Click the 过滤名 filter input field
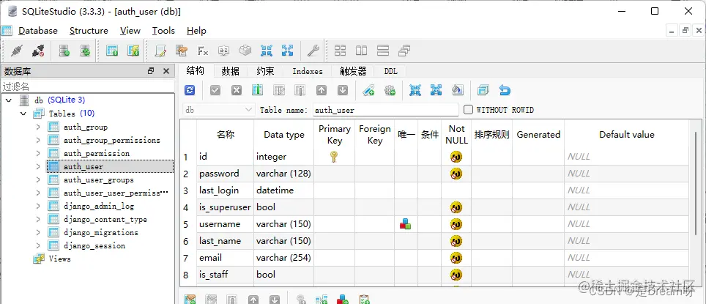The height and width of the screenshot is (304, 706). pos(87,86)
